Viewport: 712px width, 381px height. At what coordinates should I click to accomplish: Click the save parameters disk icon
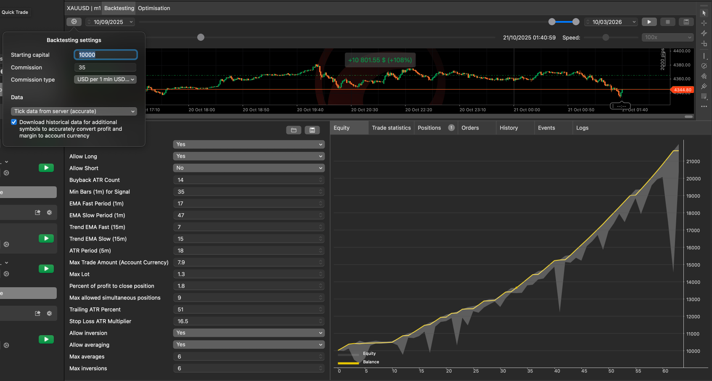312,130
